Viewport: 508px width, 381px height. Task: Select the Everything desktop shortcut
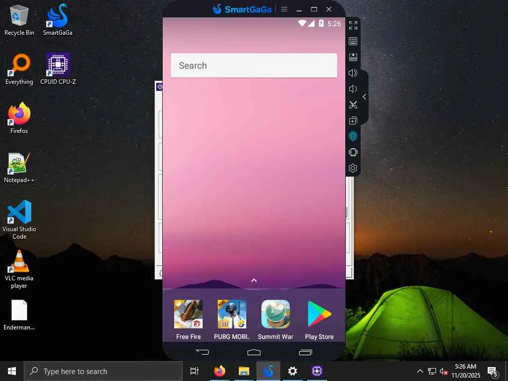pyautogui.click(x=19, y=69)
